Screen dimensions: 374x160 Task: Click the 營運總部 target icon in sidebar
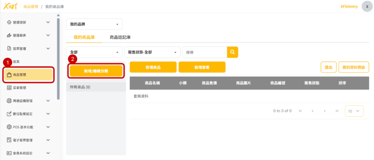9,22
